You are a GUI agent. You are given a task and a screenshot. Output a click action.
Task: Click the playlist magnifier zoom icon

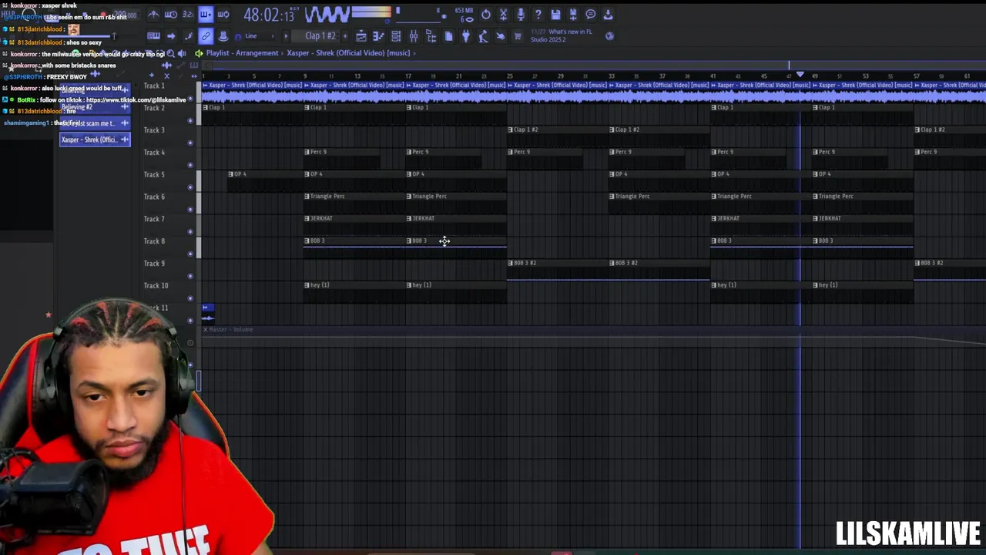tap(171, 53)
